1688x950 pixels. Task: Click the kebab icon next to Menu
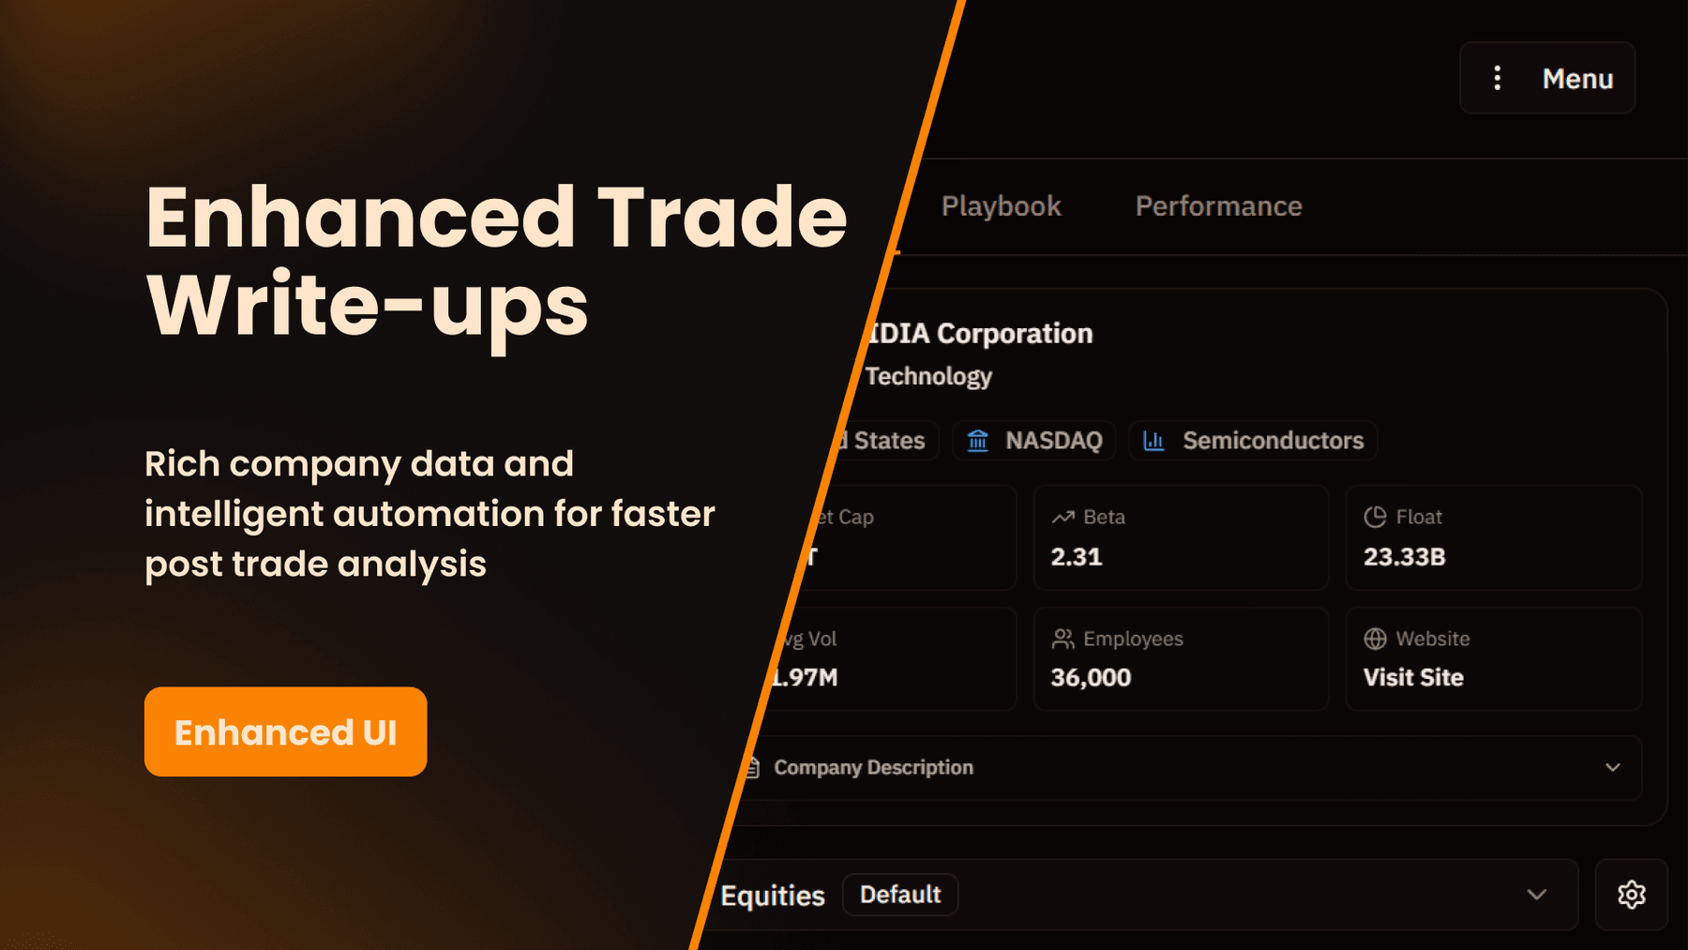1498,78
